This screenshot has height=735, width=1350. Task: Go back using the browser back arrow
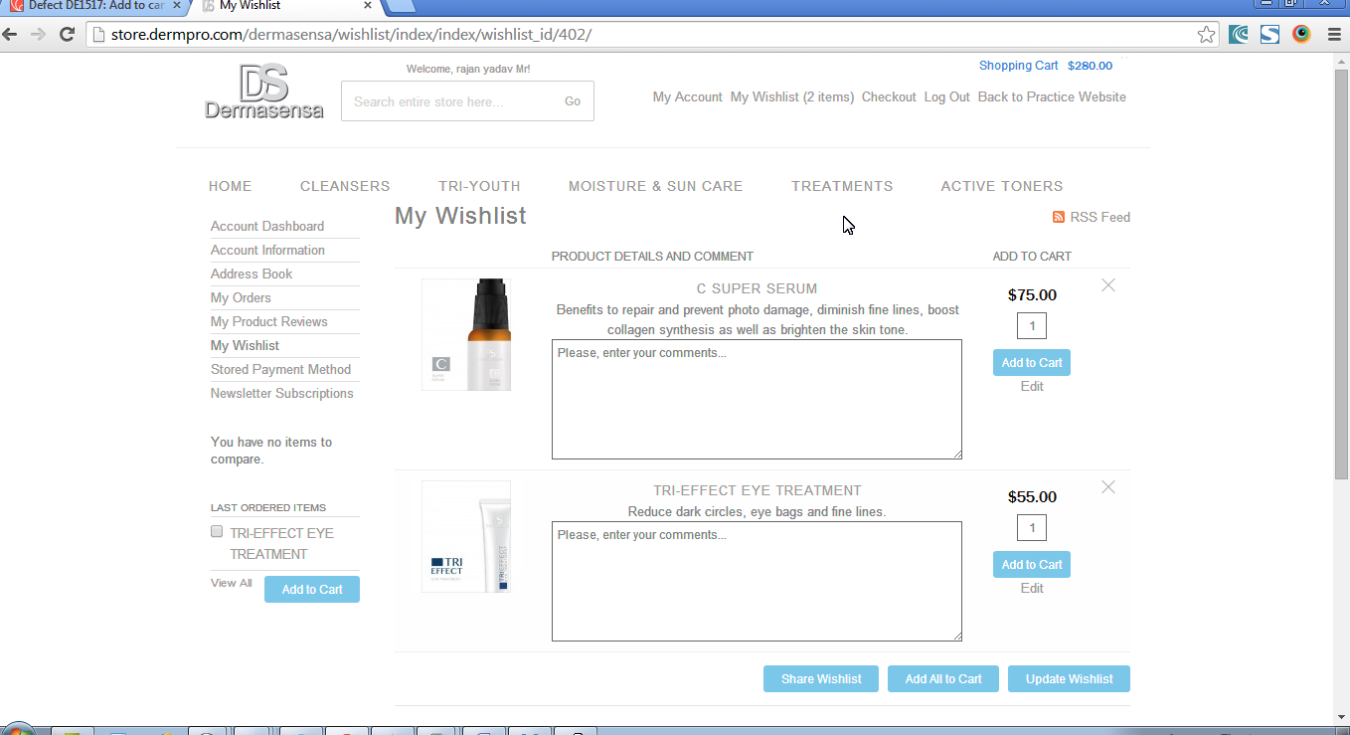coord(10,34)
